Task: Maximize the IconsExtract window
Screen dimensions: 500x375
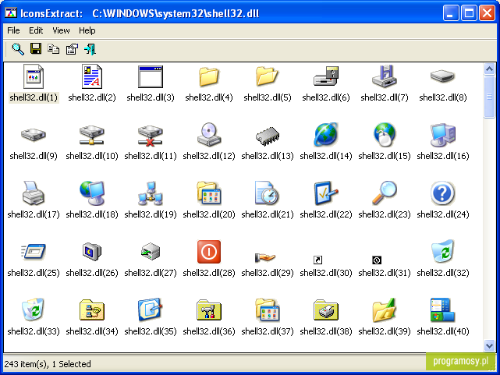Action: 469,13
